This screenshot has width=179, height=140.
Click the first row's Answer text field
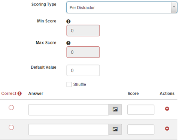[69, 110]
